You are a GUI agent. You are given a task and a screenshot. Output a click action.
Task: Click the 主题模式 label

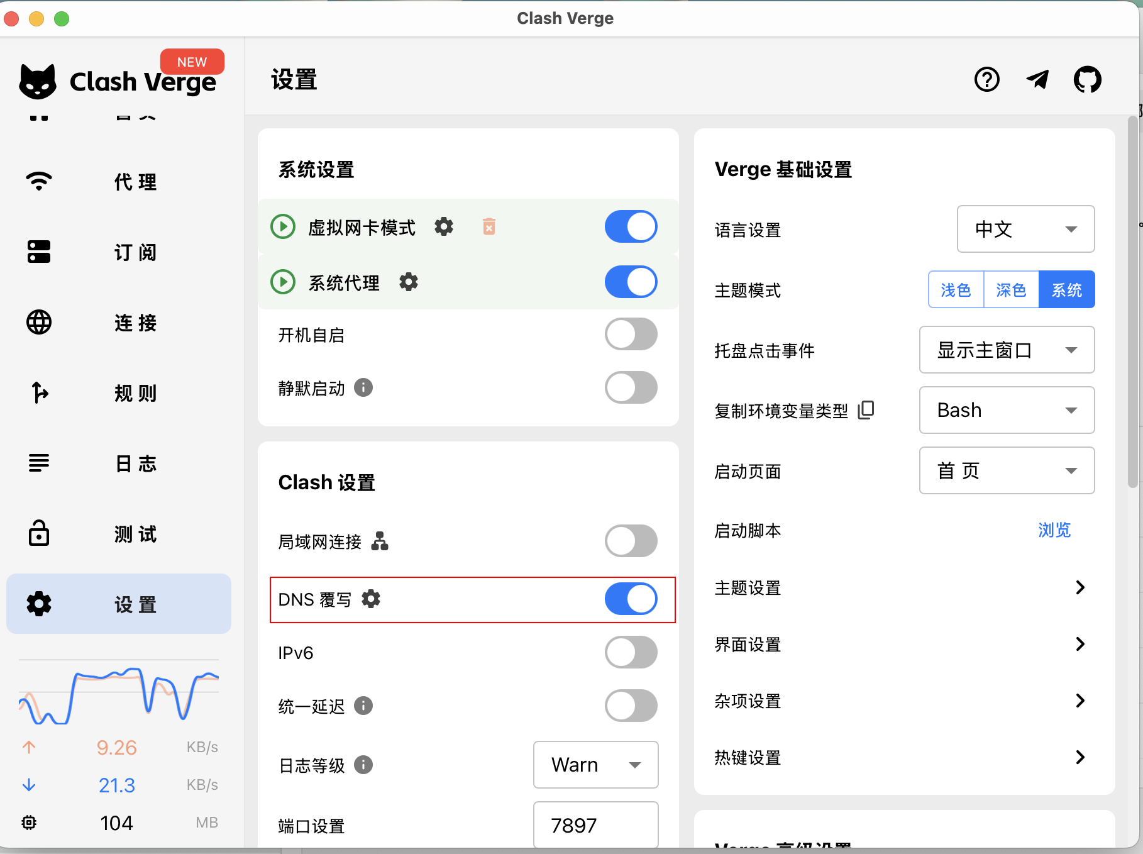pyautogui.click(x=748, y=290)
